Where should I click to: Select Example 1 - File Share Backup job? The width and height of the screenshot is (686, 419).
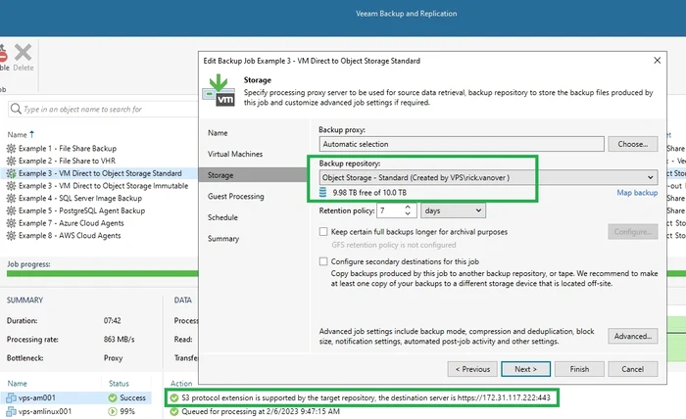point(68,149)
